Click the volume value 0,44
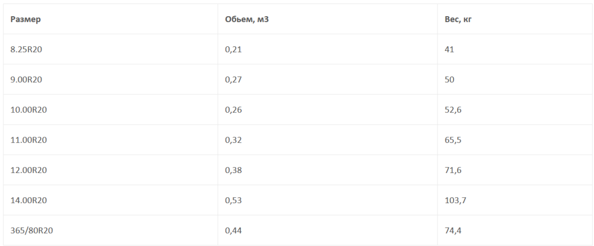594x246 pixels. point(233,230)
